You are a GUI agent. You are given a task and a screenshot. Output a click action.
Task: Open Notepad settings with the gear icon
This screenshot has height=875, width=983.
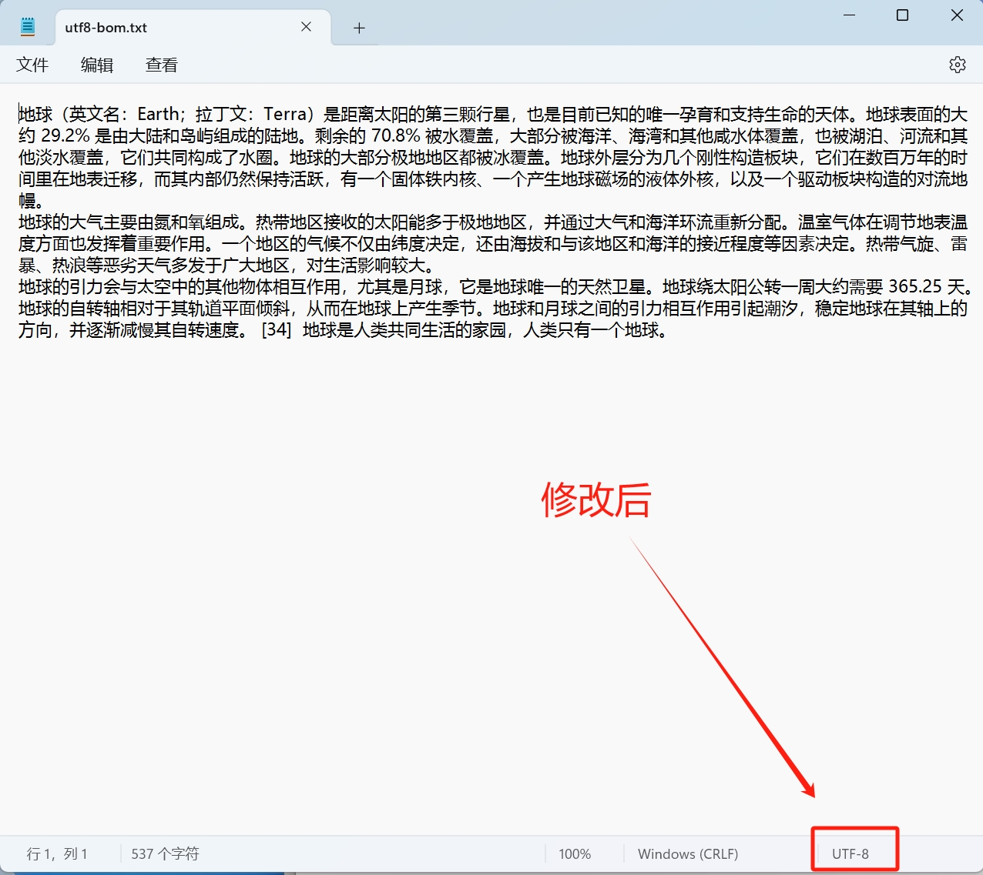click(x=957, y=65)
